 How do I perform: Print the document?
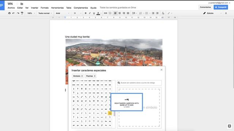click(10, 13)
